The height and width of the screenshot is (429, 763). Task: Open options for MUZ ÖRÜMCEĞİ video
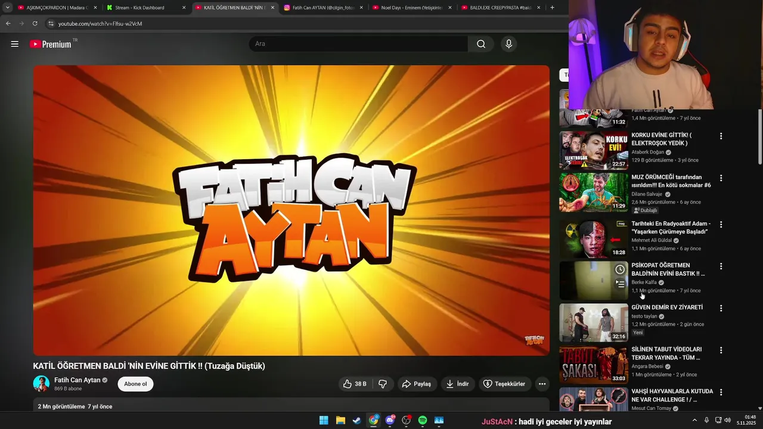coord(721,178)
